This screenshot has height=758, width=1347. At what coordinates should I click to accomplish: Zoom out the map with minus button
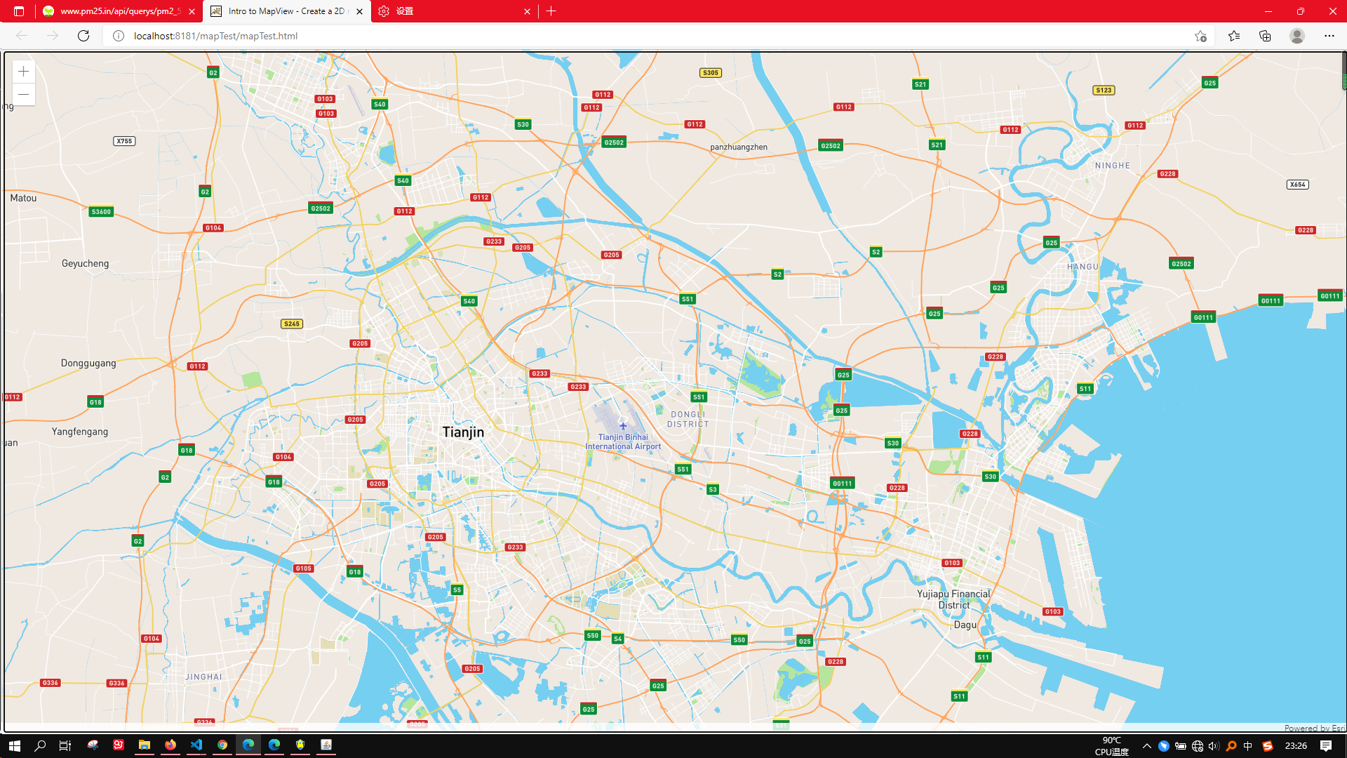[24, 94]
